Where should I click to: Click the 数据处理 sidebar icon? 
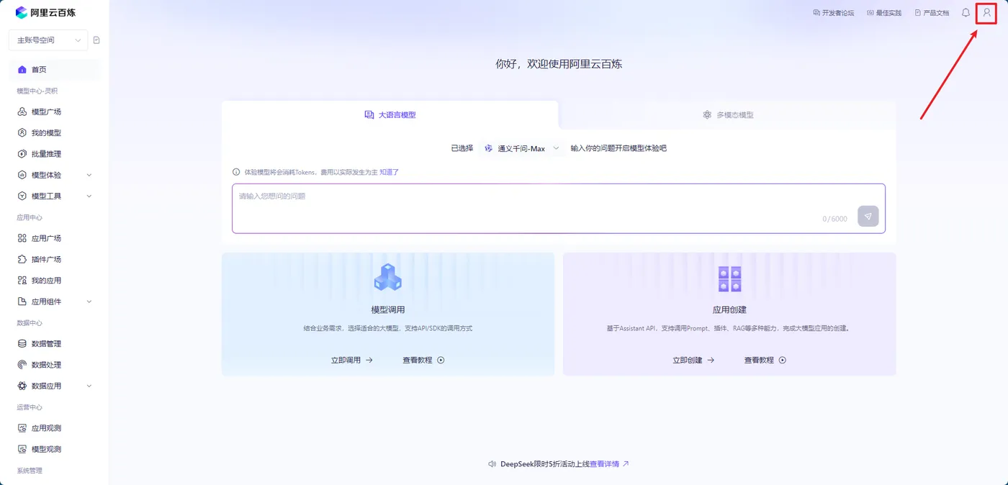pyautogui.click(x=22, y=365)
